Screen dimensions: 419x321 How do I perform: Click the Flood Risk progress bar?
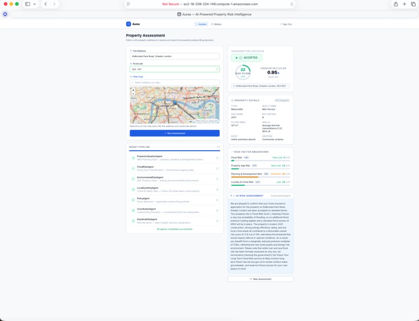pyautogui.click(x=260, y=161)
